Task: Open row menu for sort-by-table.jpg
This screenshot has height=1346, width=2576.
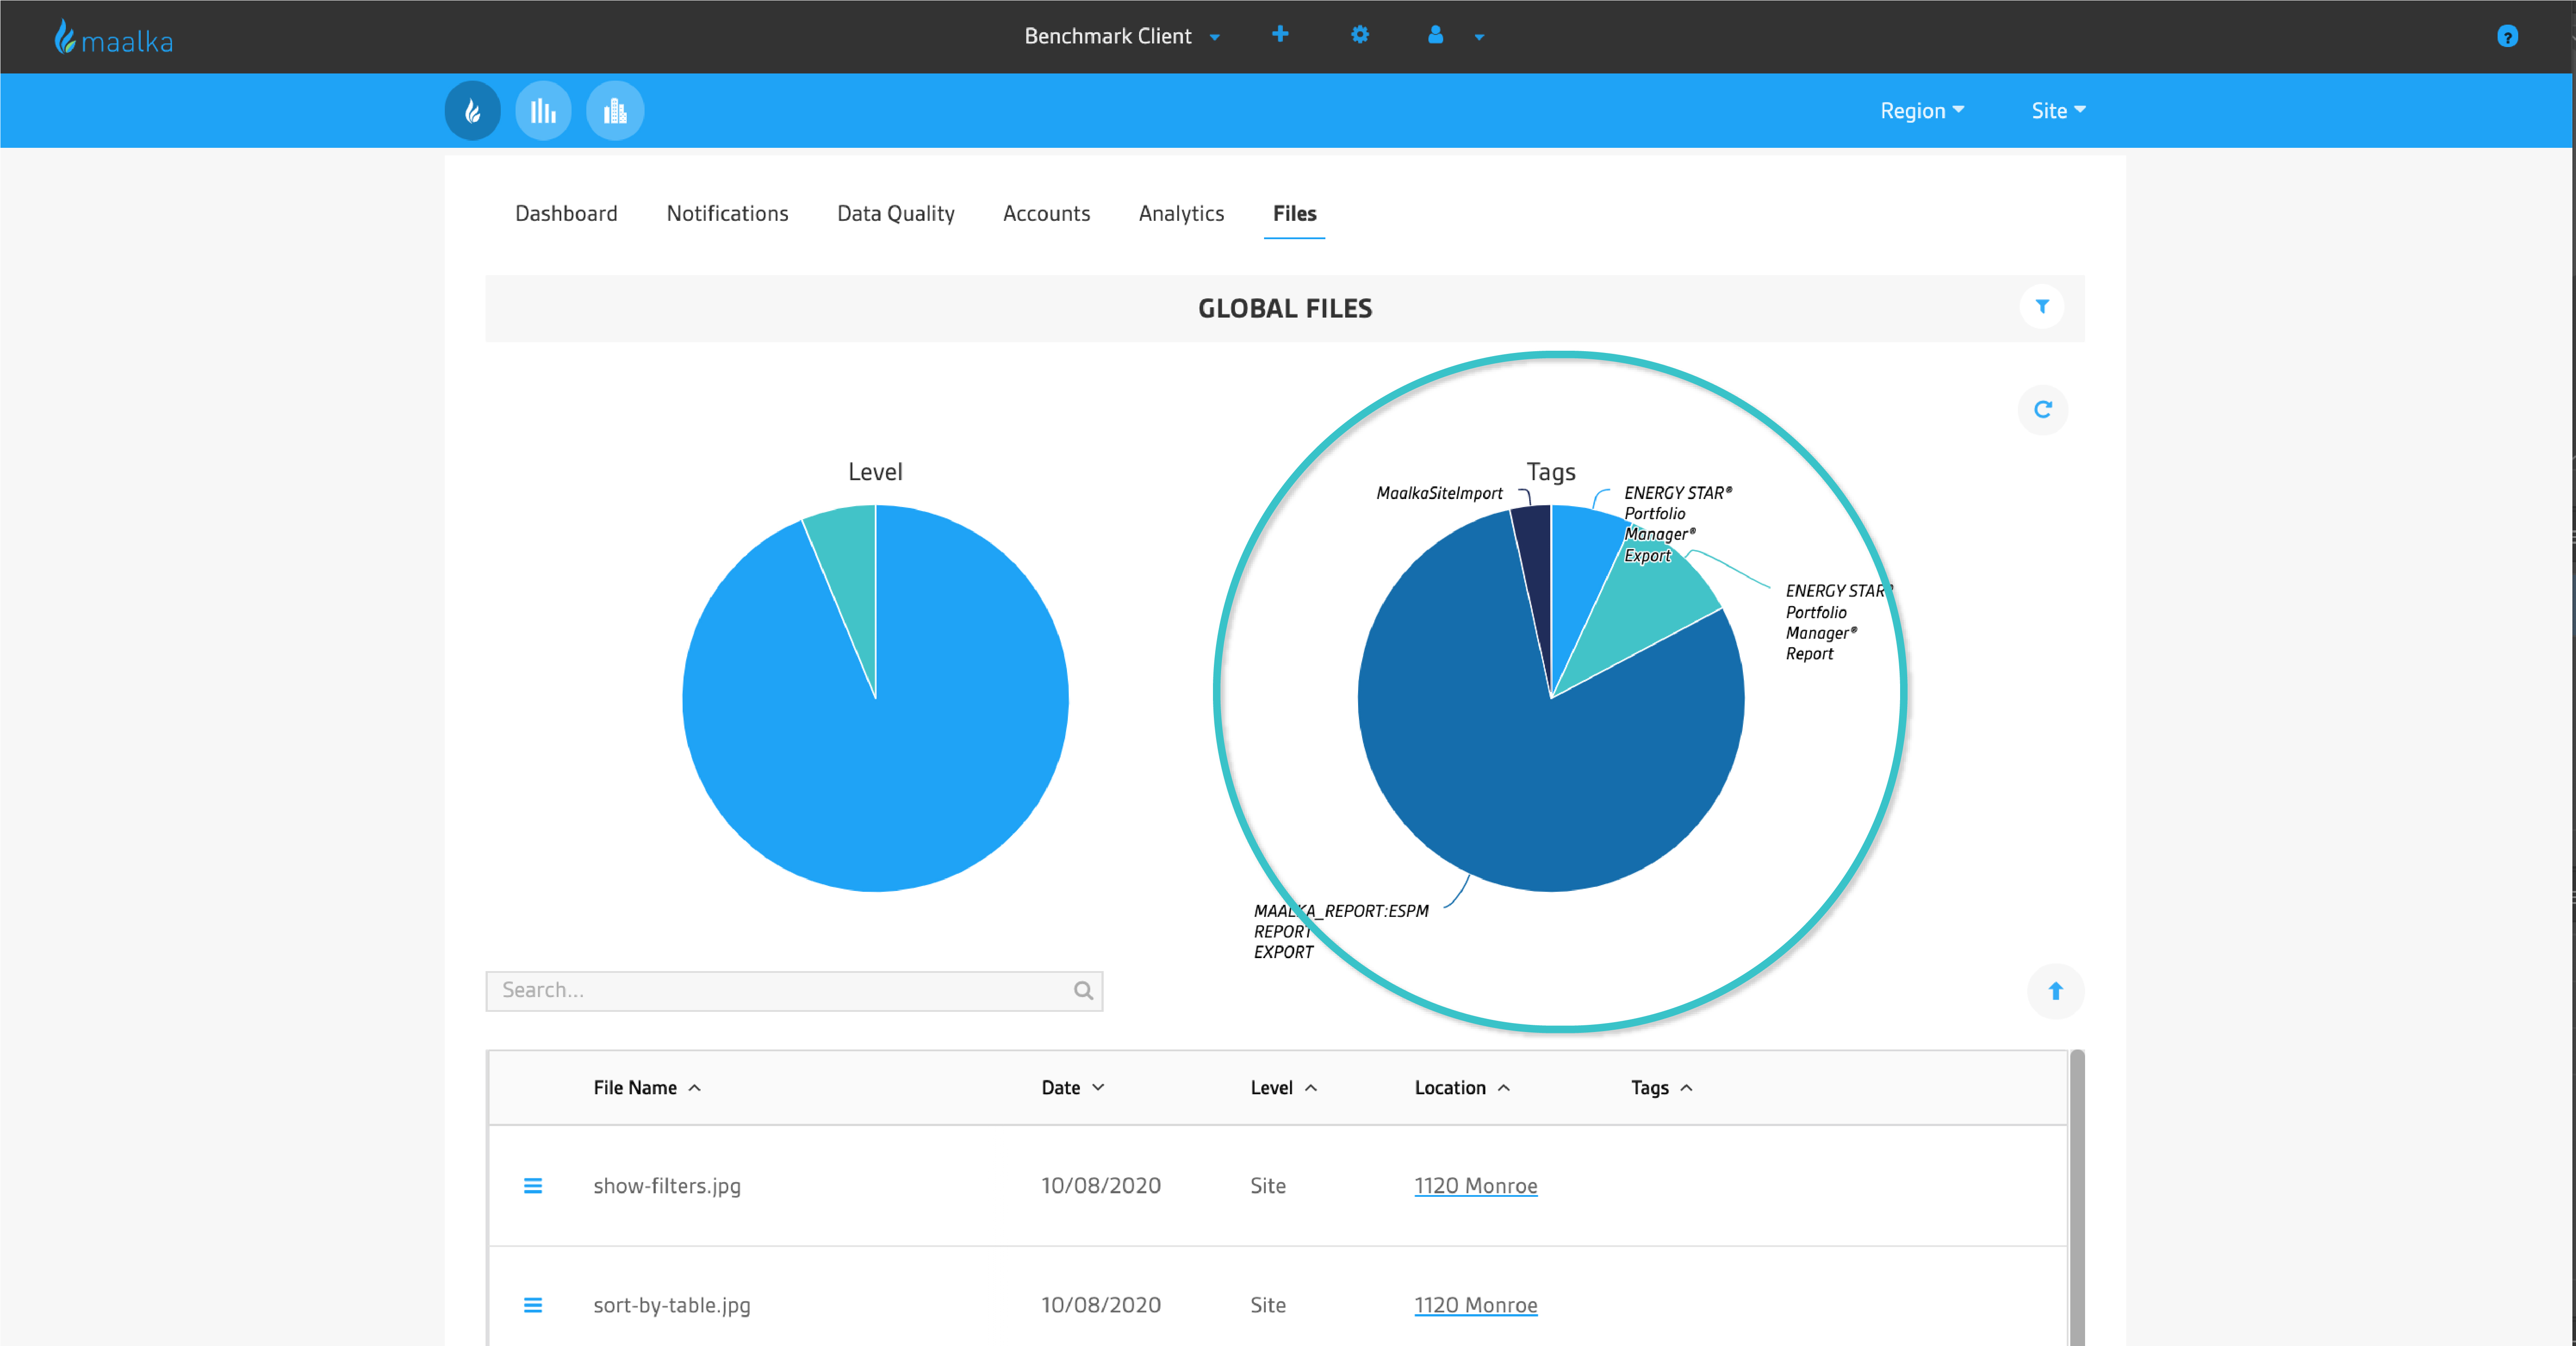Action: click(533, 1305)
